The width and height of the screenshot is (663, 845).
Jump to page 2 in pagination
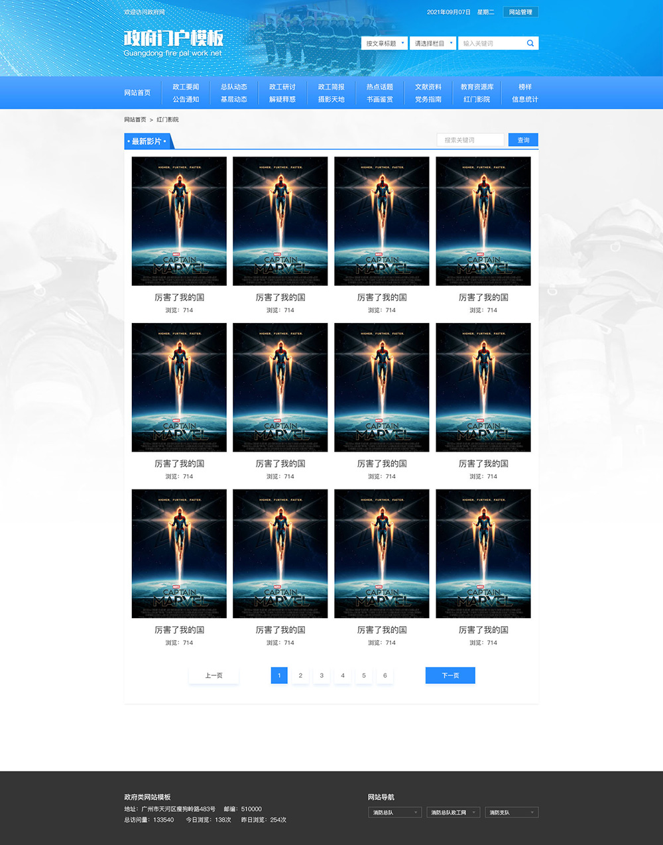300,675
